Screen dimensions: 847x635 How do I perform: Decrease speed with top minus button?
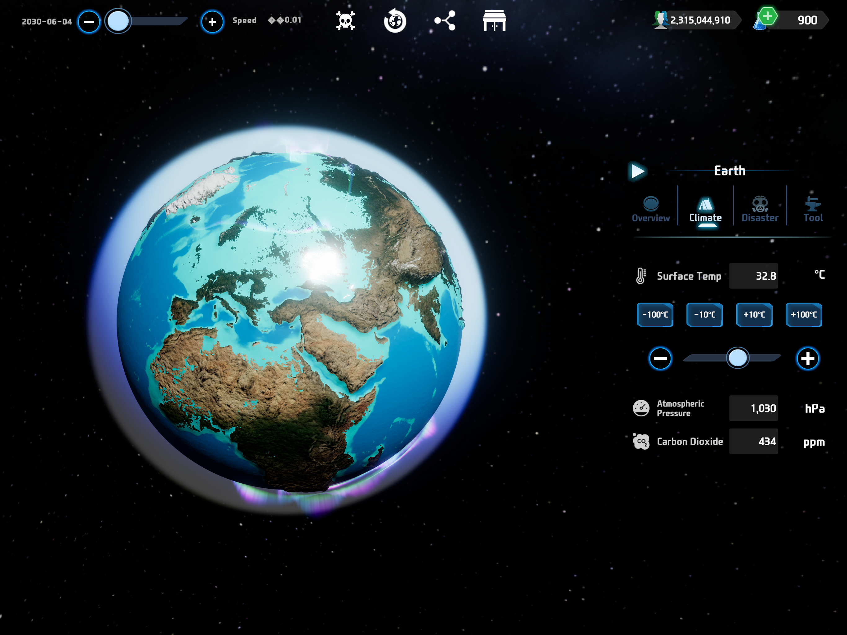89,21
